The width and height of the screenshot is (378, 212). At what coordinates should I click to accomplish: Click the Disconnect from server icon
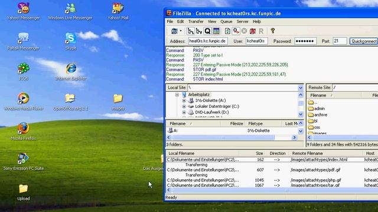253,31
